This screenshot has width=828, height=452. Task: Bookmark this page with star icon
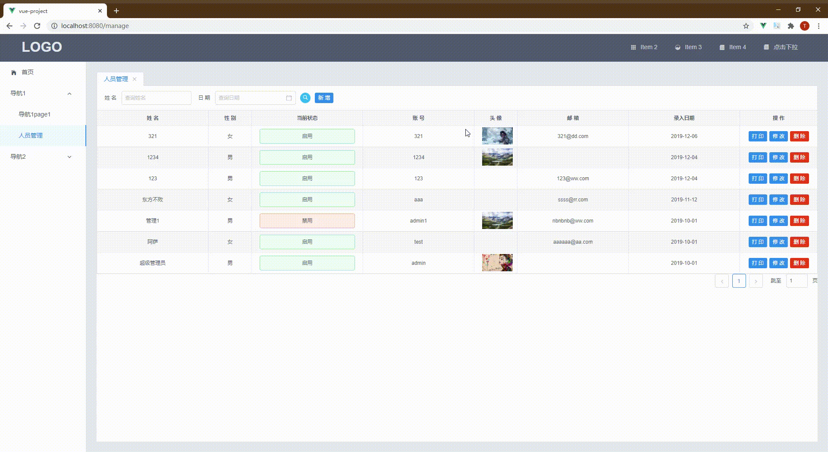pyautogui.click(x=746, y=26)
